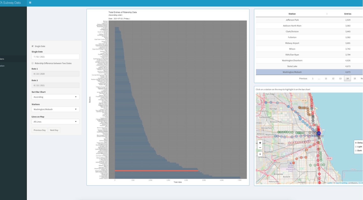Click the map reset view button
Viewport: 363px width, 200px height.
pos(260,154)
